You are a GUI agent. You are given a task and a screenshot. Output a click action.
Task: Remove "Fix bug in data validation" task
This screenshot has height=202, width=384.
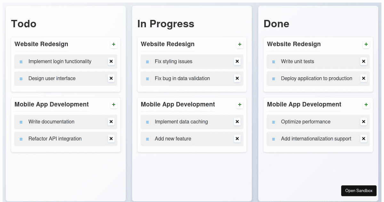[x=237, y=78]
